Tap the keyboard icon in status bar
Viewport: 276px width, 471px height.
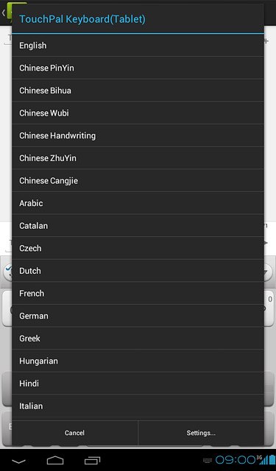point(208,460)
